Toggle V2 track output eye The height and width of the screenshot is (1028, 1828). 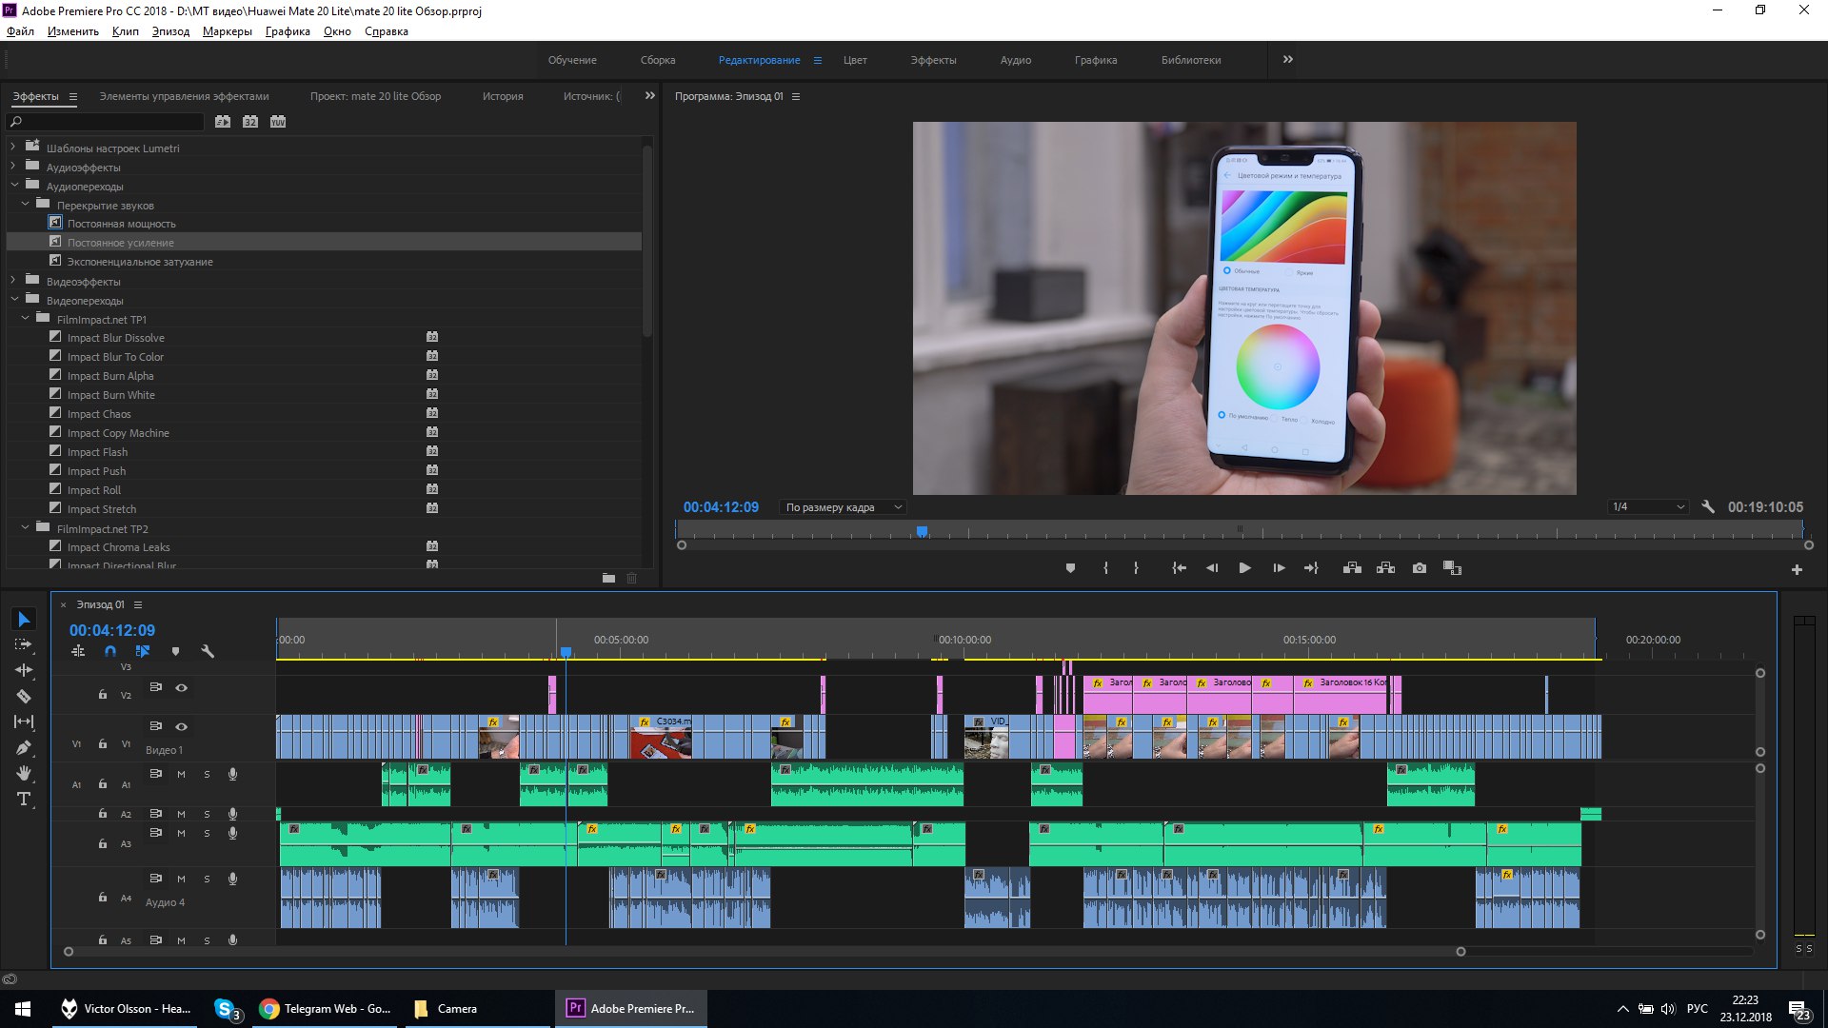[181, 687]
